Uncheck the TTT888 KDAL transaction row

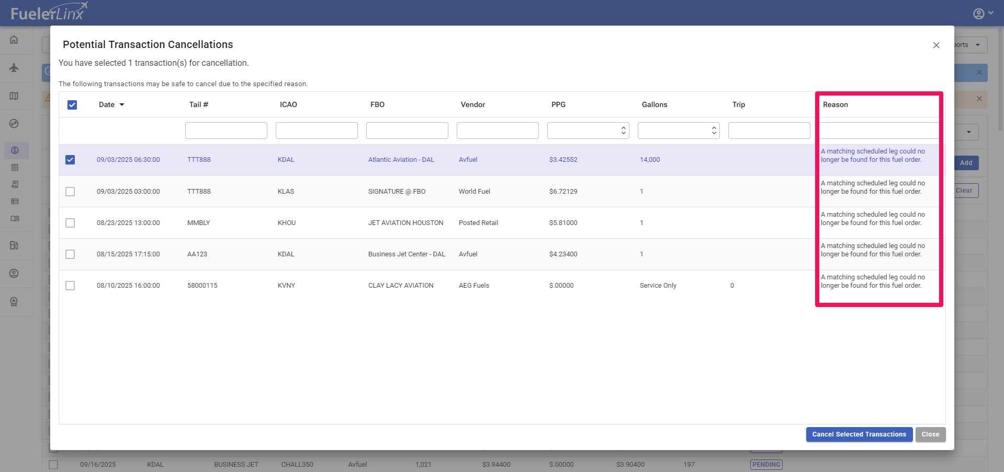click(70, 160)
